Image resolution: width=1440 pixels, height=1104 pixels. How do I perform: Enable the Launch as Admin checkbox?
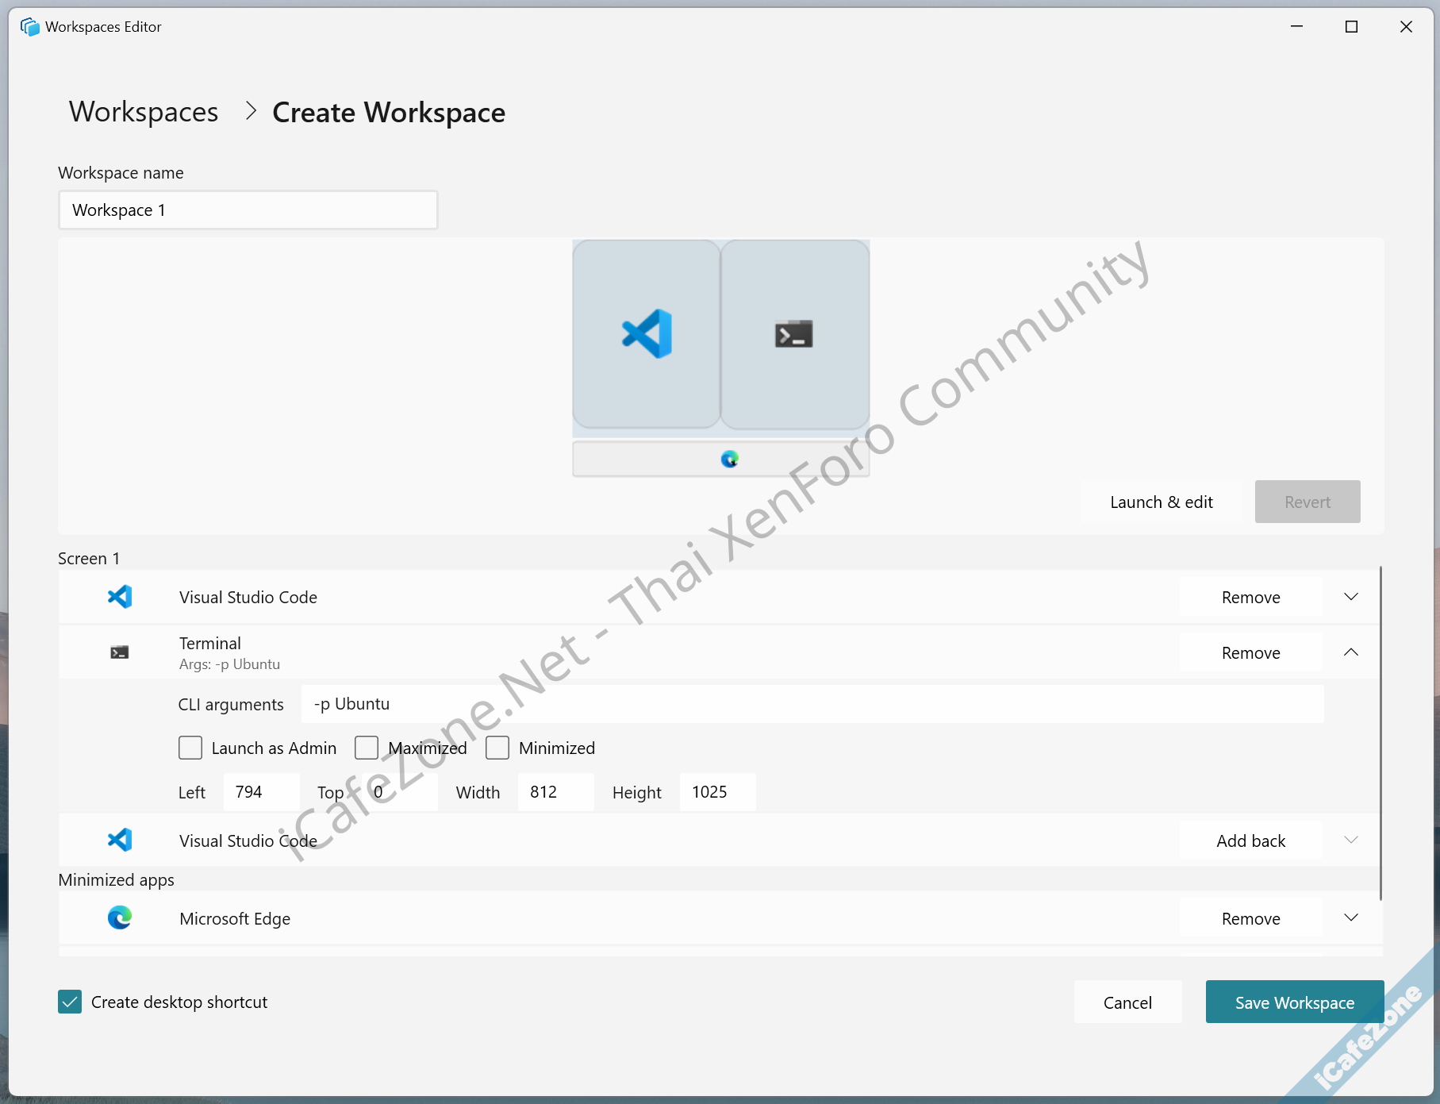tap(190, 748)
